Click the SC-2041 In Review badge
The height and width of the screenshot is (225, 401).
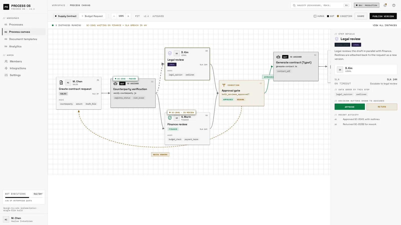pos(181,112)
